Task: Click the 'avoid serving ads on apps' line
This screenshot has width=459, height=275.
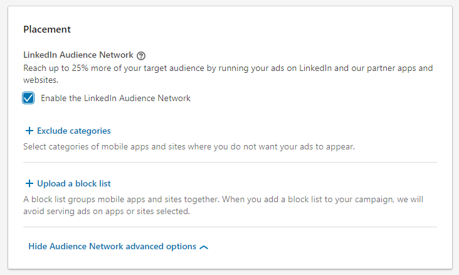Action: [107, 212]
